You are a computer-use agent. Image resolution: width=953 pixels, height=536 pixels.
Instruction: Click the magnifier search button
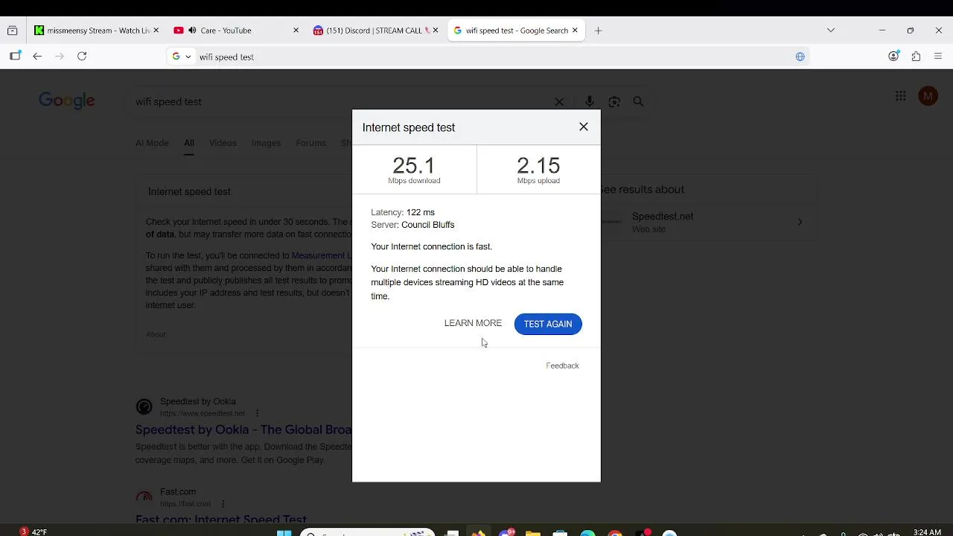tap(638, 102)
